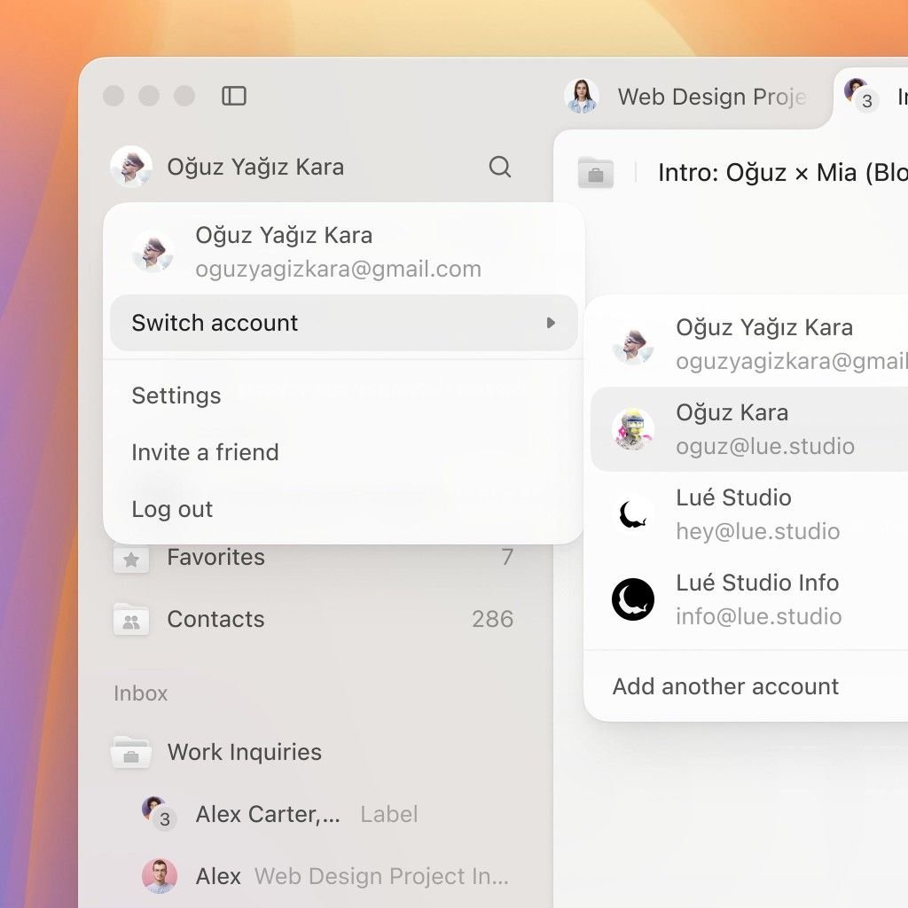Switch to the hey@lue.studio account
This screenshot has height=908, width=908.
pos(749,514)
